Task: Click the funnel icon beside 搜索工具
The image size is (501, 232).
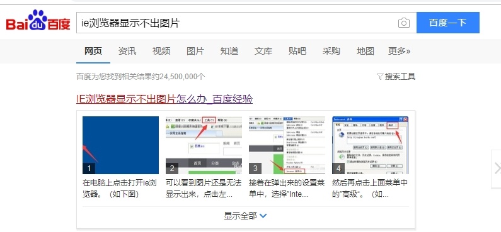Action: tap(380, 77)
